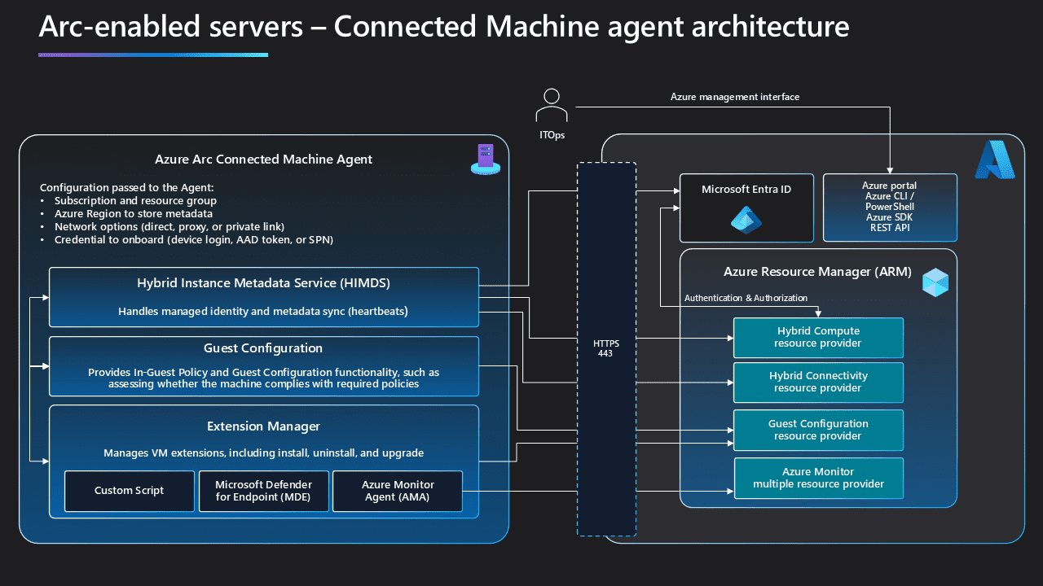The image size is (1043, 586).
Task: Click the ARM blue cube icon
Action: 935,282
